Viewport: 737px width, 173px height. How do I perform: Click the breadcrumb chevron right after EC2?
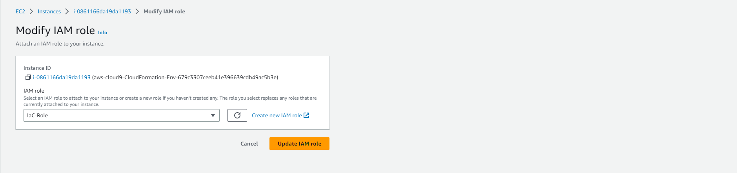[x=31, y=11]
